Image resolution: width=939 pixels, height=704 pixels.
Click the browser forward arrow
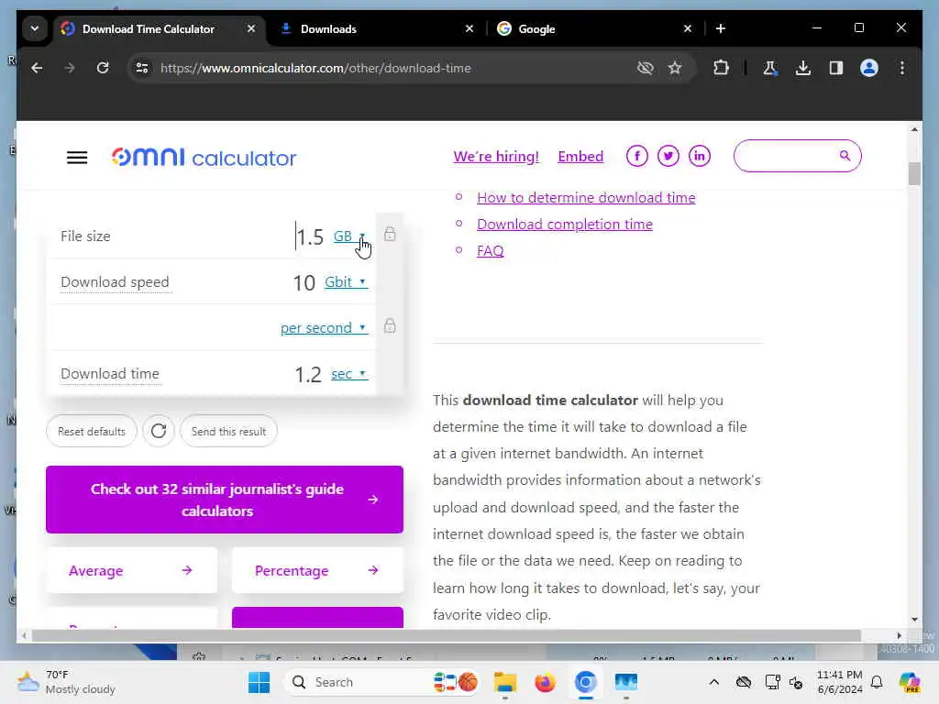point(70,68)
